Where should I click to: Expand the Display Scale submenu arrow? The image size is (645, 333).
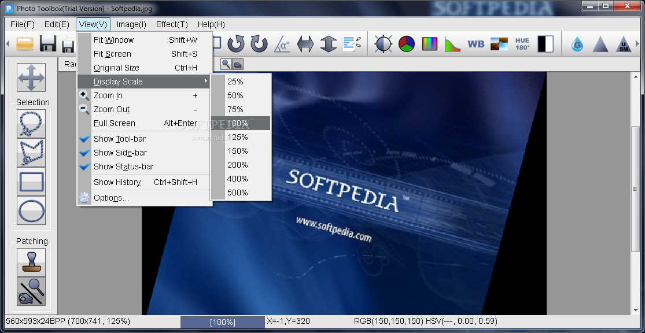[206, 82]
